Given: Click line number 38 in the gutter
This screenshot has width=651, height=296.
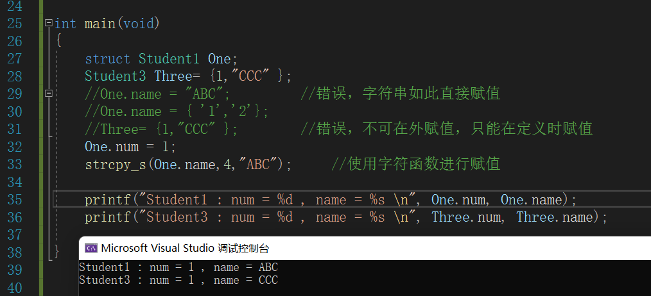Looking at the screenshot, I should 15,252.
